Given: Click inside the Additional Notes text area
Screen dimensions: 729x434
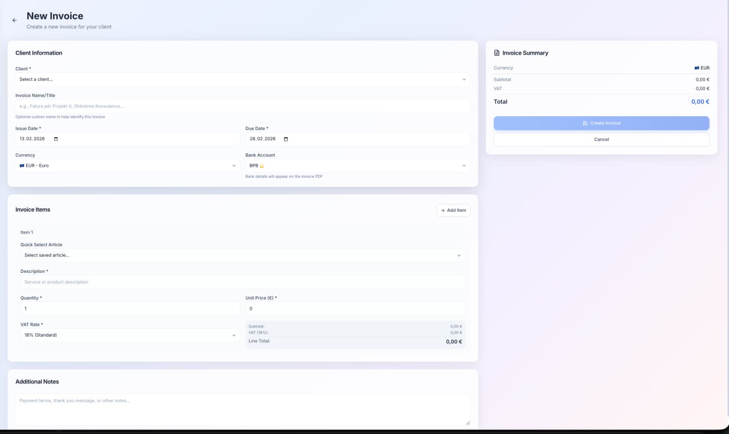Looking at the screenshot, I should click(x=243, y=407).
